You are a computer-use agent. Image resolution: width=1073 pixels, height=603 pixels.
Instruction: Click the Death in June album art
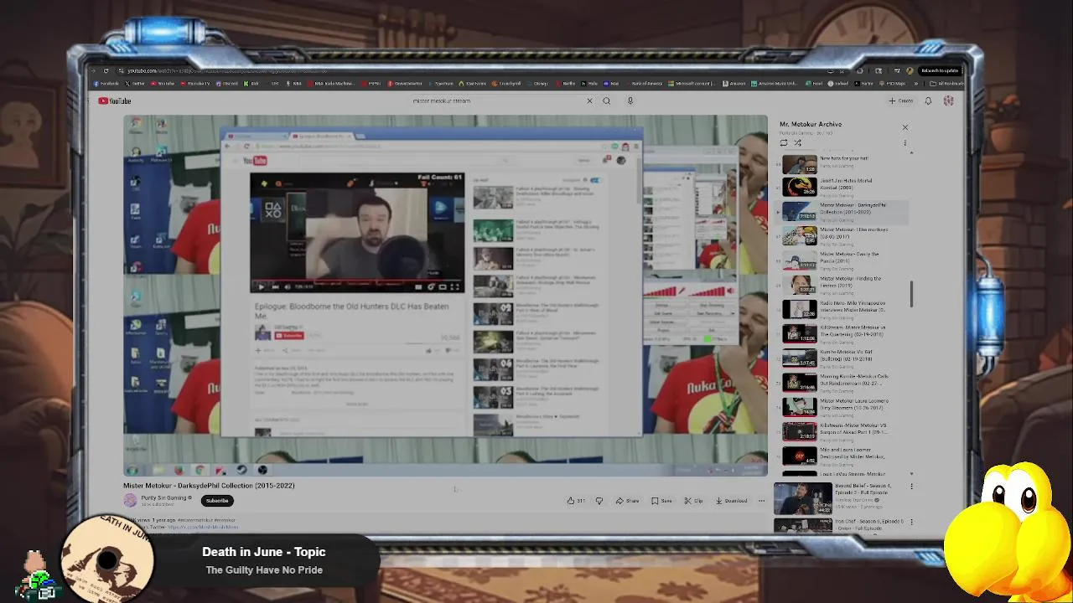[107, 559]
